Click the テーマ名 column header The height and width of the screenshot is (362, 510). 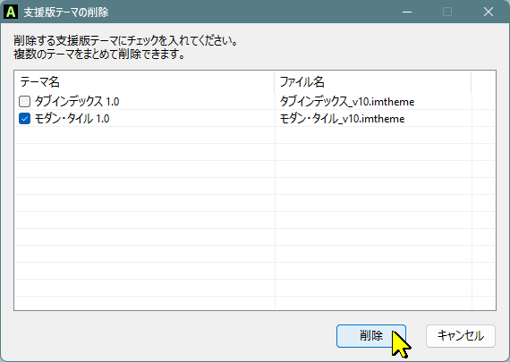tap(144, 82)
